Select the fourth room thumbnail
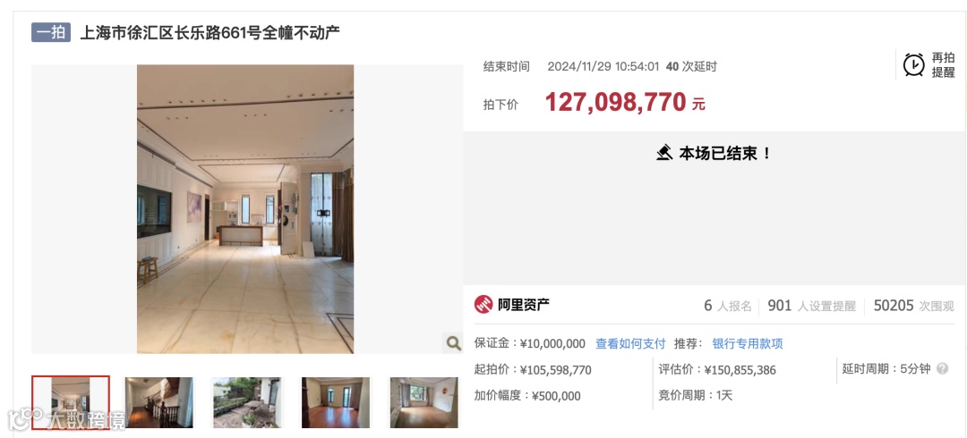The width and height of the screenshot is (967, 438). tap(336, 402)
